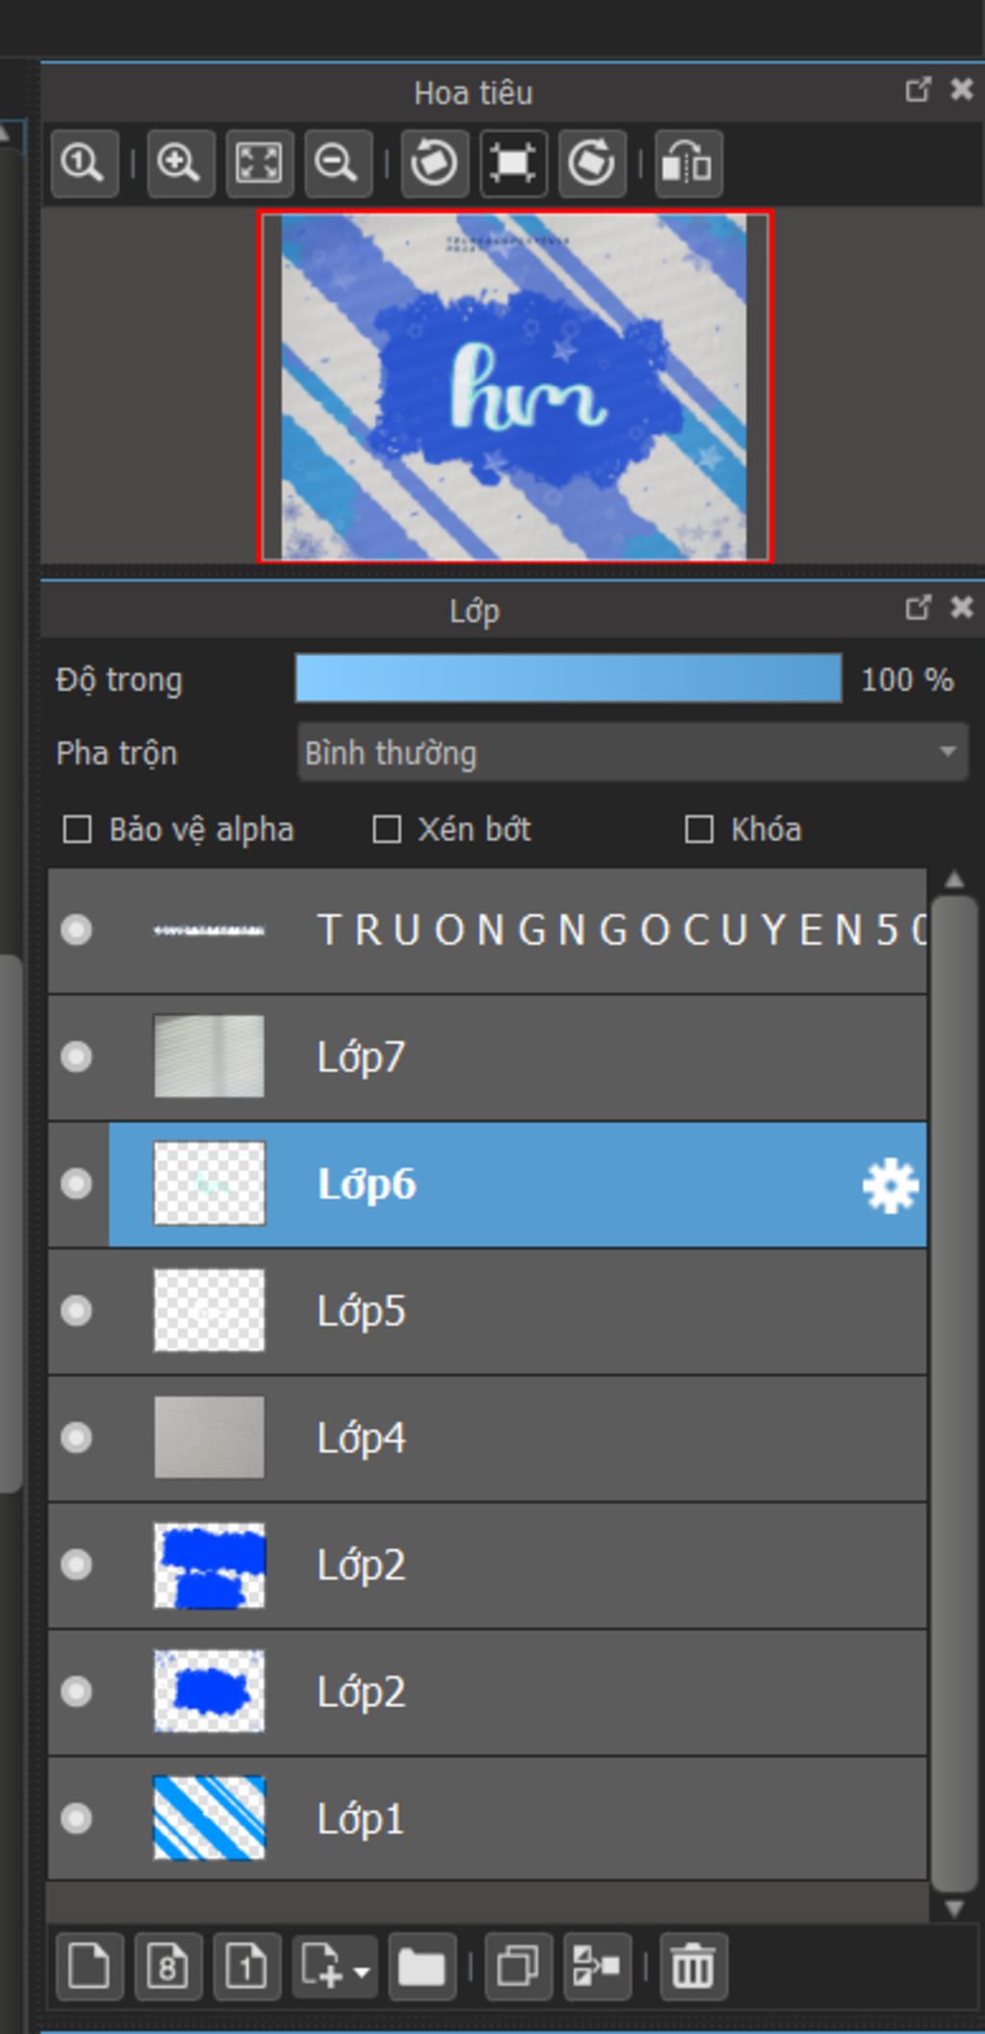Screen dimensions: 985x2034
Task: Create a new layer folder
Action: click(x=421, y=1965)
